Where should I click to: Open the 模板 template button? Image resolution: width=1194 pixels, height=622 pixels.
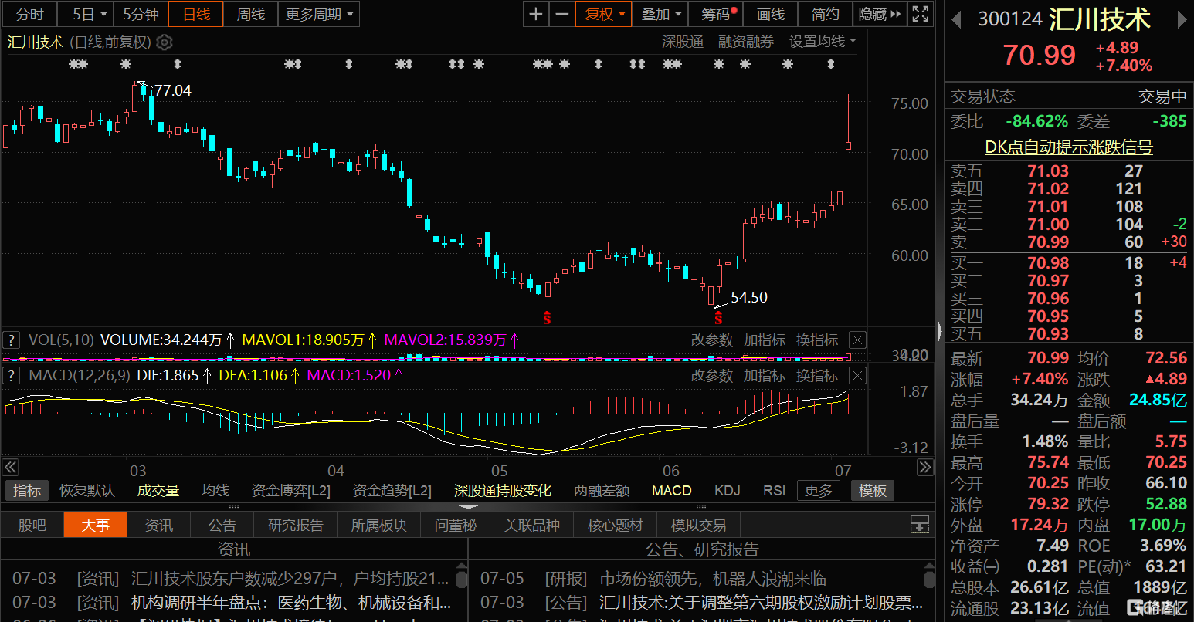click(873, 490)
